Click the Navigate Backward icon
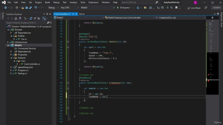 [6, 8]
